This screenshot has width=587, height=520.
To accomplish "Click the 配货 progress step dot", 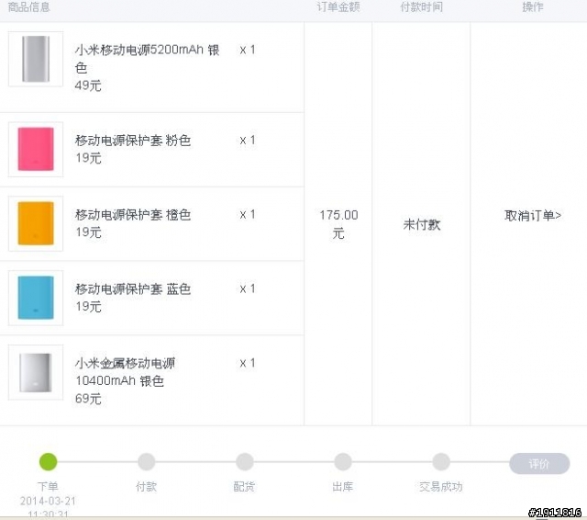I will coord(245,461).
